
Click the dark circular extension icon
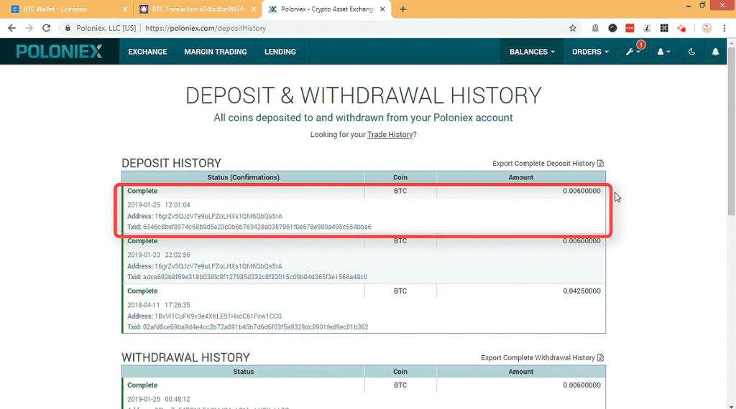(612, 28)
